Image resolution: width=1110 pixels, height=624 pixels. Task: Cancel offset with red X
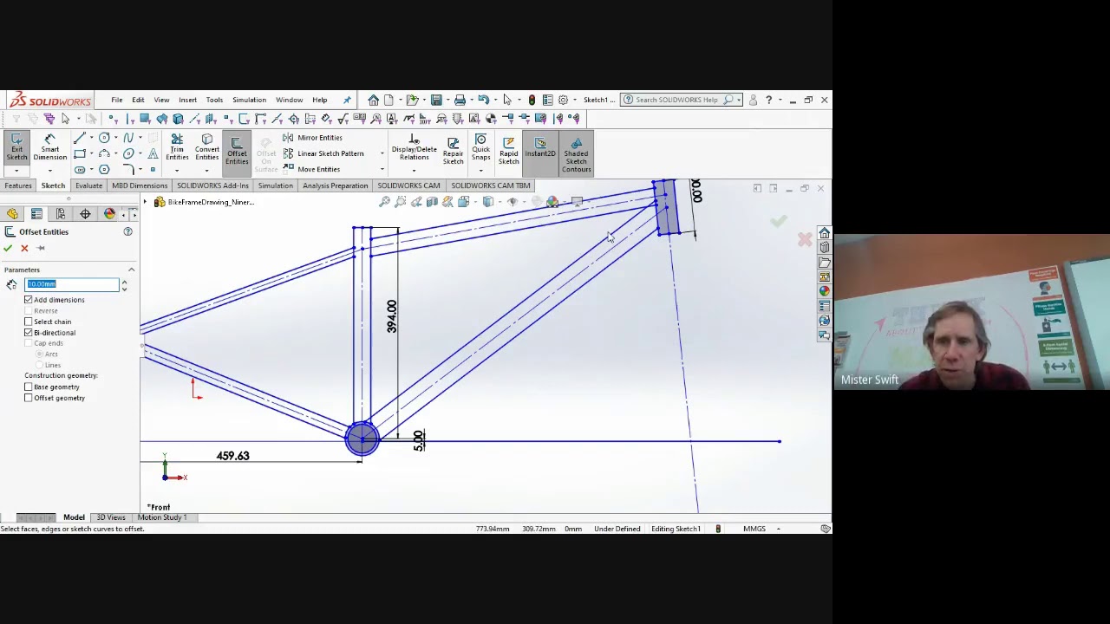click(x=24, y=248)
